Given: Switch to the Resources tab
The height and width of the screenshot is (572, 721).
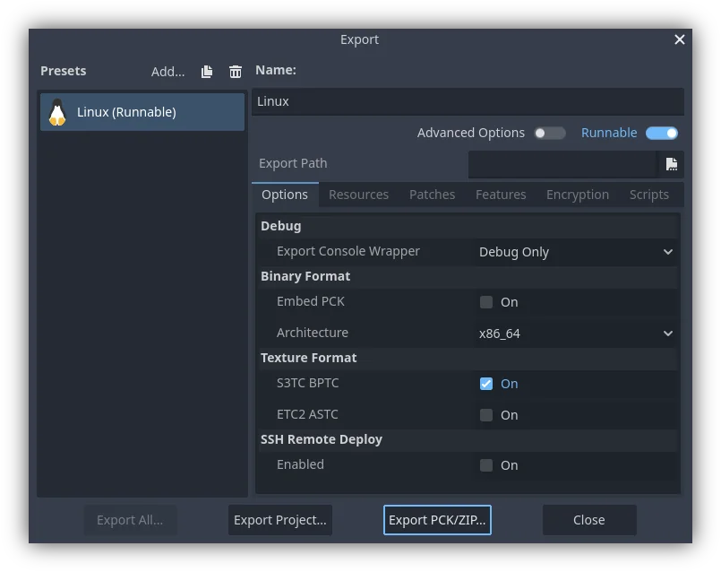Looking at the screenshot, I should coord(358,195).
